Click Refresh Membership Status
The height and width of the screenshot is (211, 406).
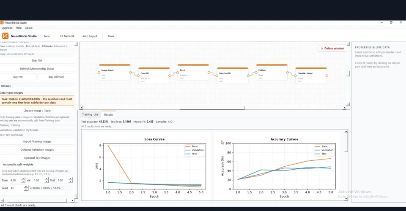(37, 69)
